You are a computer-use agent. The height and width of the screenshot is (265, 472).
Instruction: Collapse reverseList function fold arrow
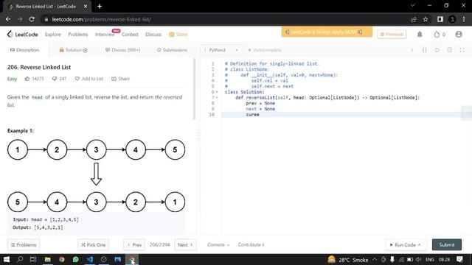pyautogui.click(x=217, y=98)
